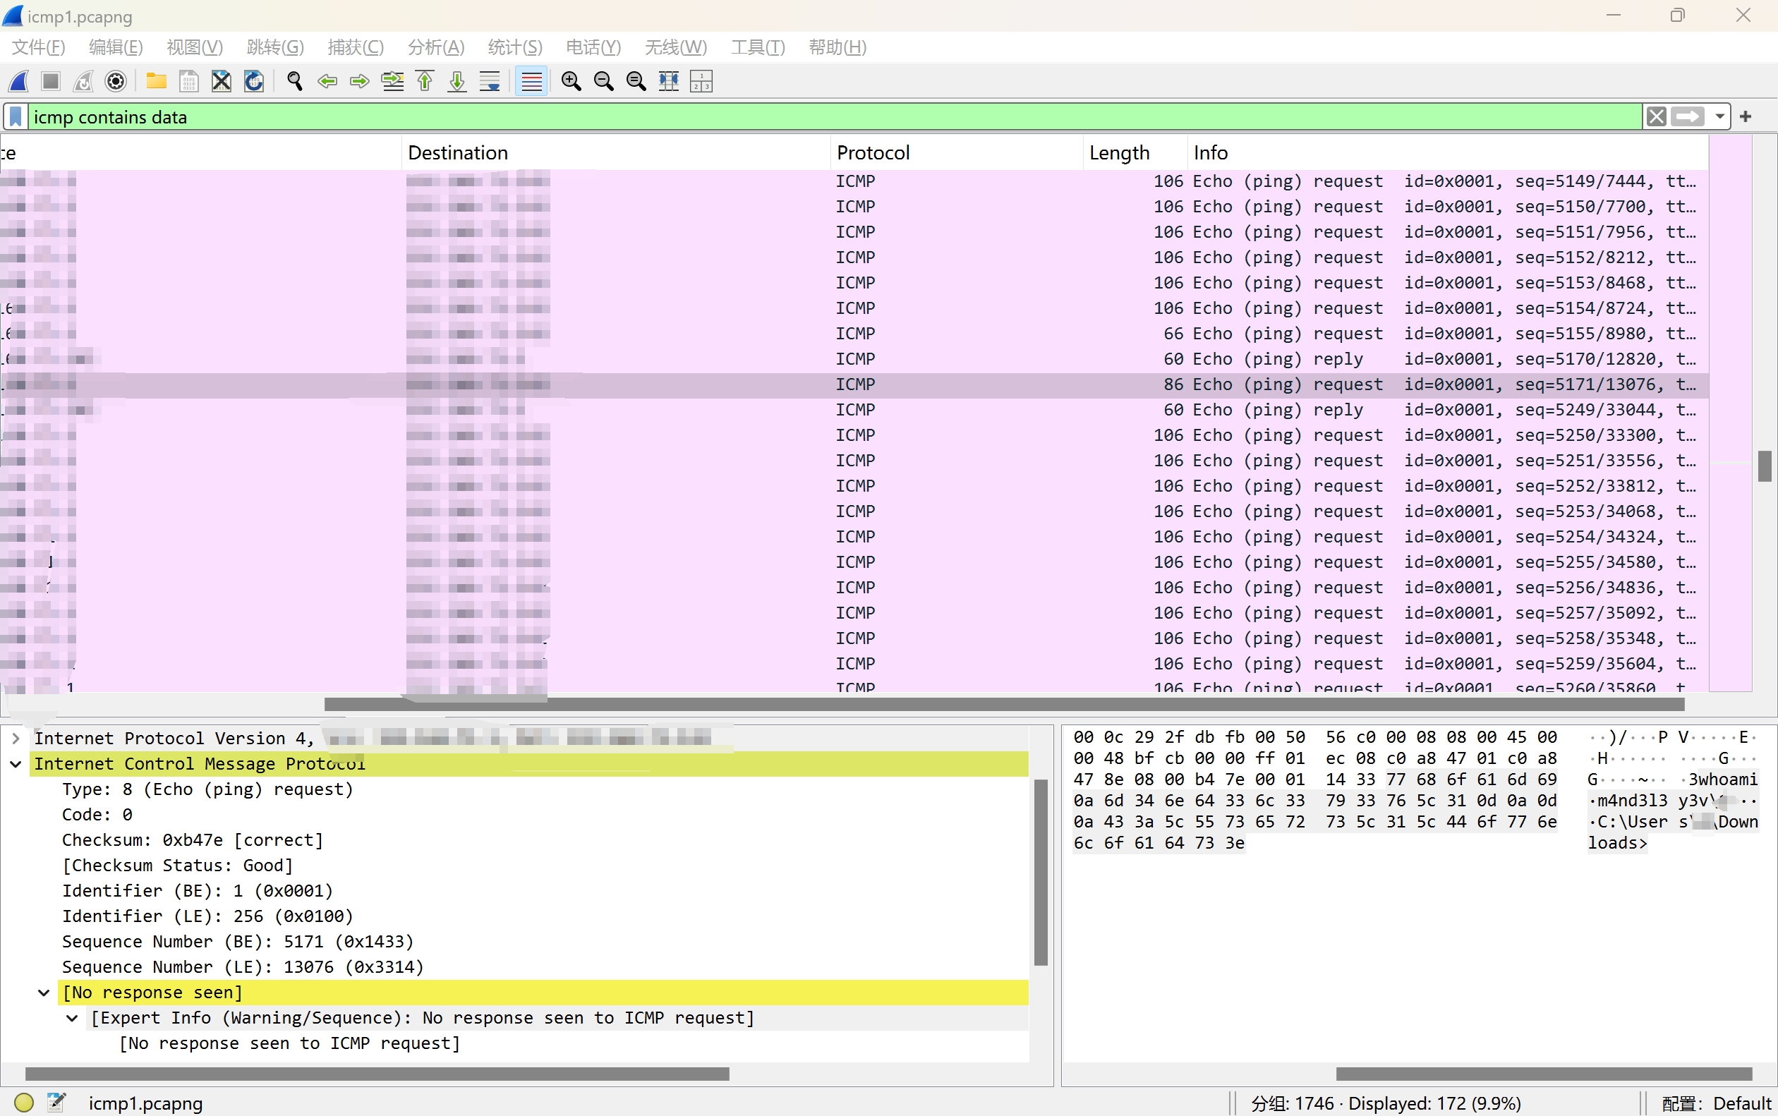Sort by the Length column header

click(1135, 153)
